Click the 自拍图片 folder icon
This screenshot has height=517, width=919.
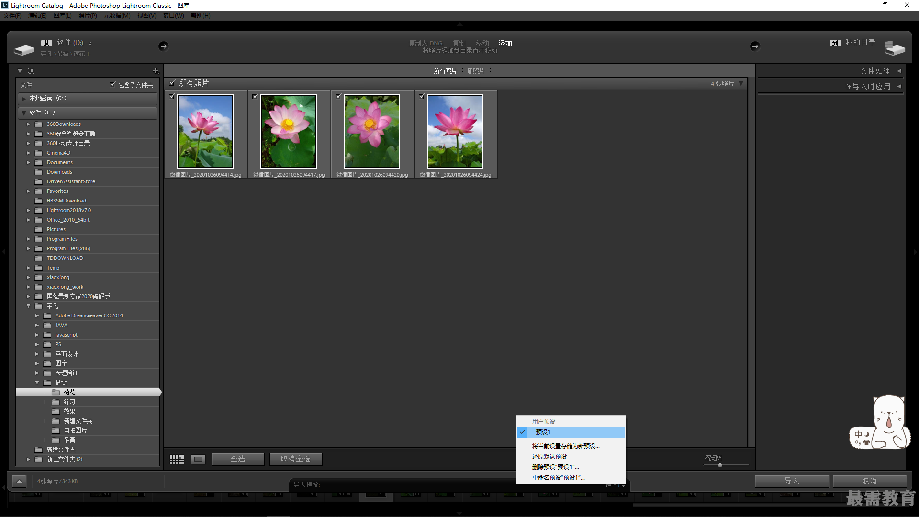point(56,430)
